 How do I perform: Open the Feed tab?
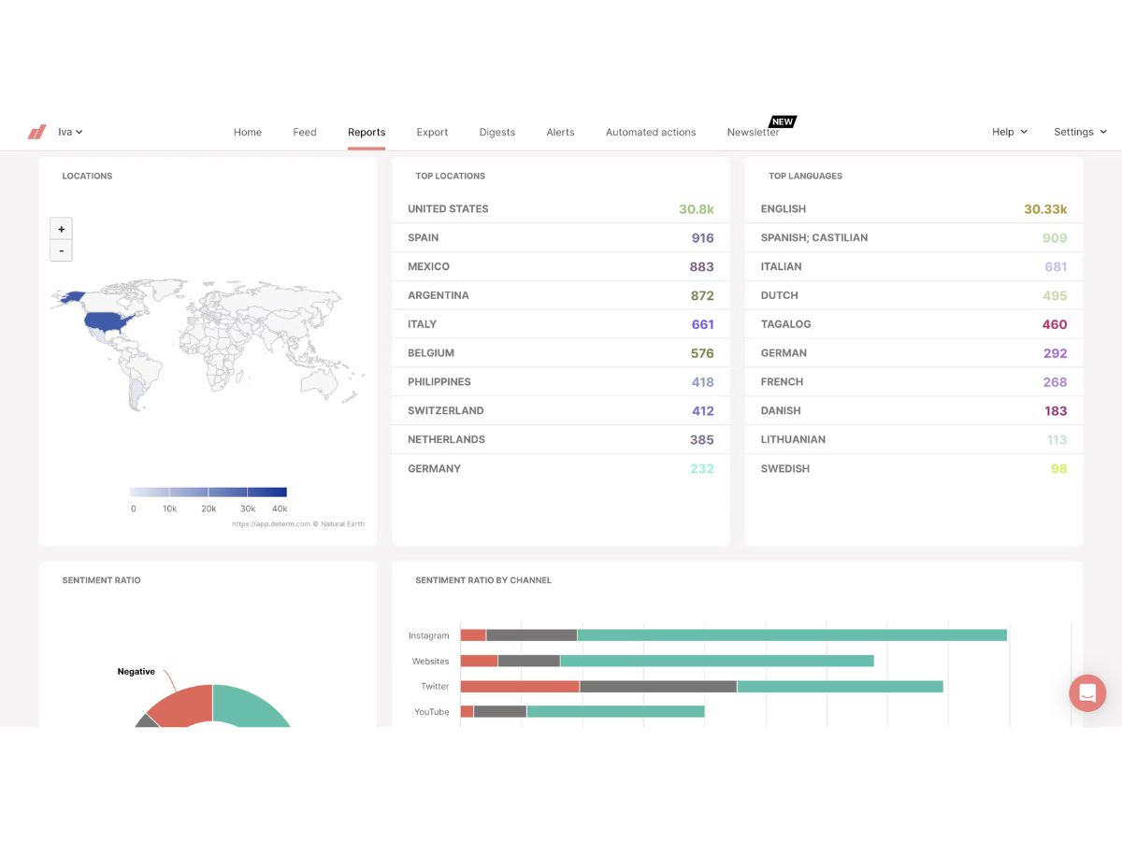(x=305, y=132)
